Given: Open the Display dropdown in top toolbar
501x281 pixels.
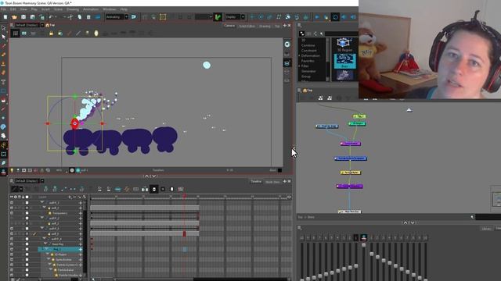Looking at the screenshot, I should click(243, 17).
